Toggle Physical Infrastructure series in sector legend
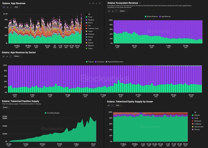 (x=114, y=62)
